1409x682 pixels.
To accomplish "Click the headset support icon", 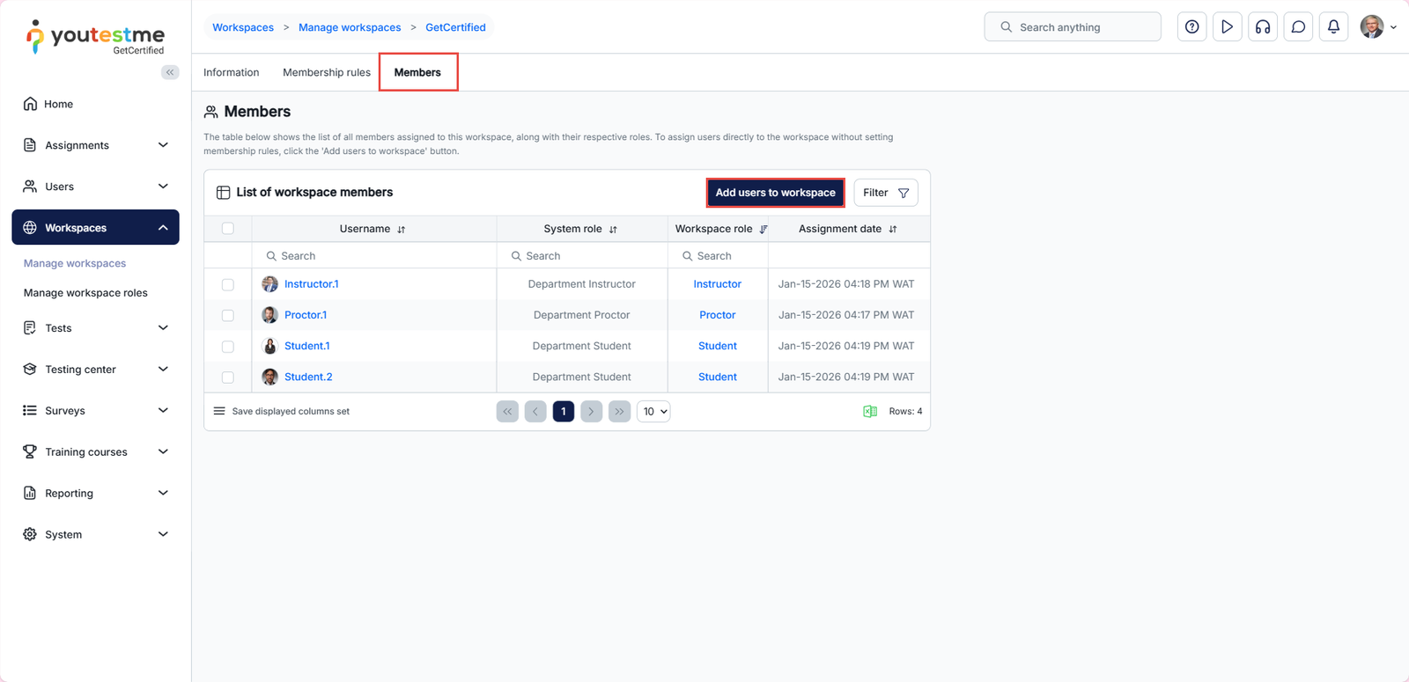I will 1263,27.
